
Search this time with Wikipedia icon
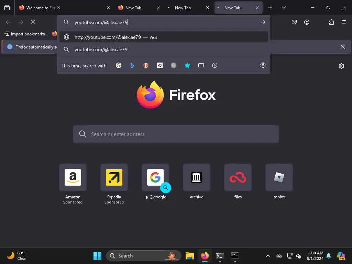click(159, 65)
